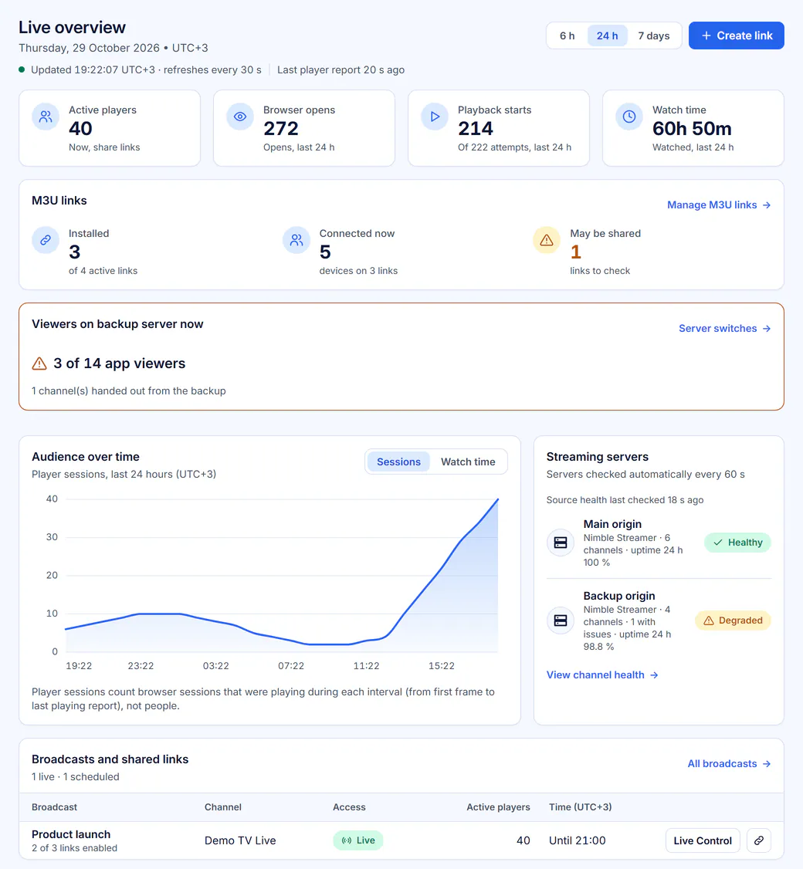Select the 7 days time range
Screen dimensions: 803x869
coord(654,36)
